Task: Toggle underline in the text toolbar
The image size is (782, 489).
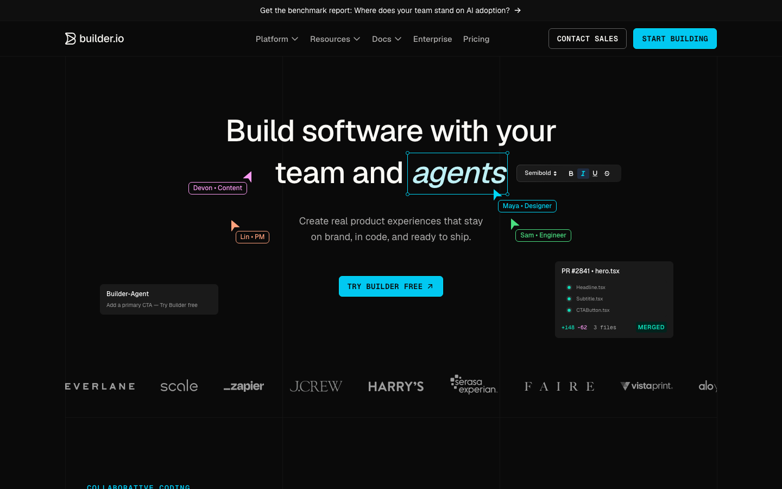Action: click(595, 173)
